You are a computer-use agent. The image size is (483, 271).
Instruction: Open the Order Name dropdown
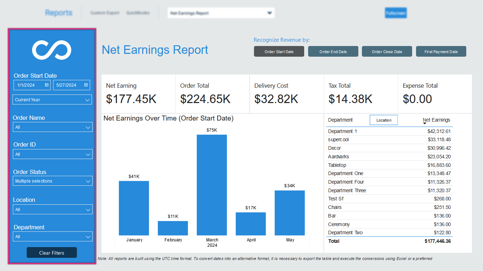pos(53,127)
